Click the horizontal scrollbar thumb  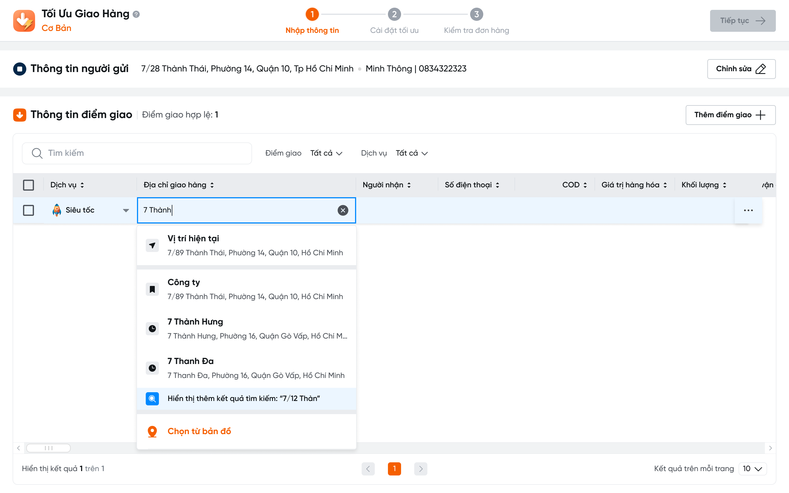48,448
